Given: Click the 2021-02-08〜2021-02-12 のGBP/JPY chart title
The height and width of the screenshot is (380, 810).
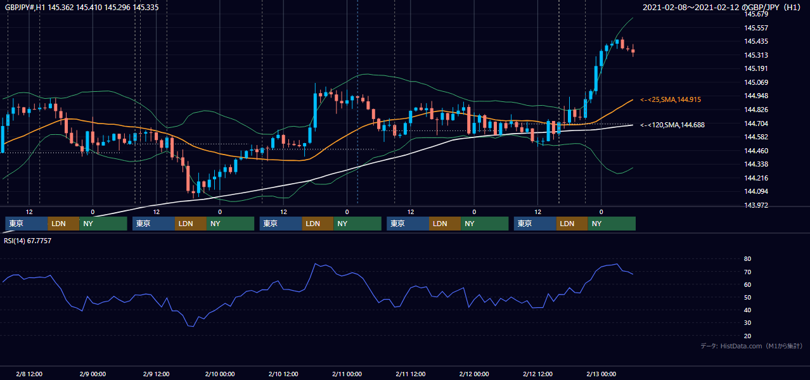Looking at the screenshot, I should point(723,7).
